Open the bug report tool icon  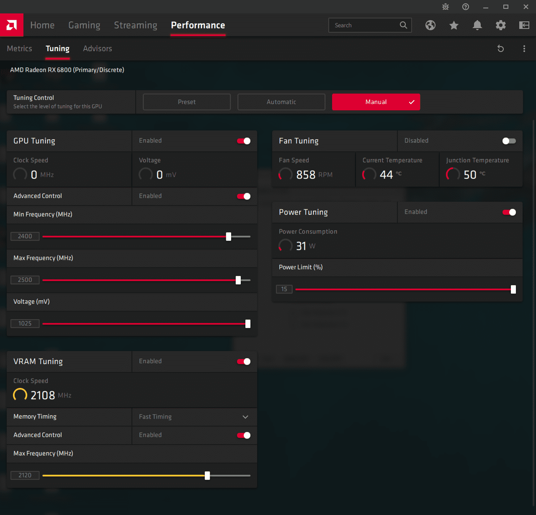coord(446,7)
